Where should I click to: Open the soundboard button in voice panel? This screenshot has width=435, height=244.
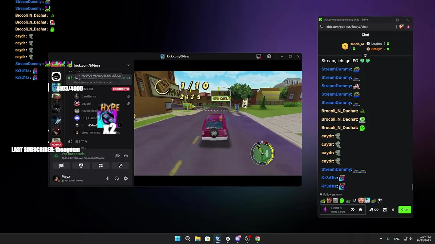click(x=120, y=166)
